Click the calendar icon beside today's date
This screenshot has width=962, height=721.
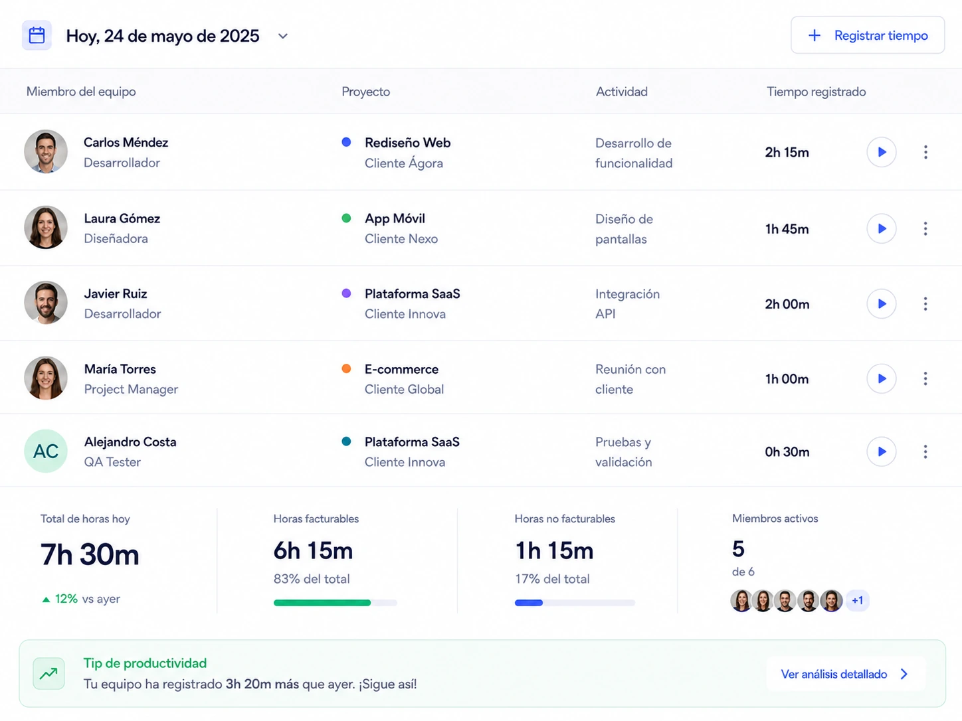(x=37, y=35)
